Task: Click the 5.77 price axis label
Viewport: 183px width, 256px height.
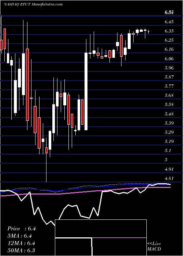Action: (169, 86)
